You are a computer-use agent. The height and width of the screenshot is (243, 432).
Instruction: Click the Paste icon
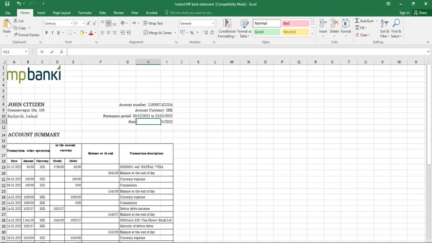pyautogui.click(x=7, y=25)
